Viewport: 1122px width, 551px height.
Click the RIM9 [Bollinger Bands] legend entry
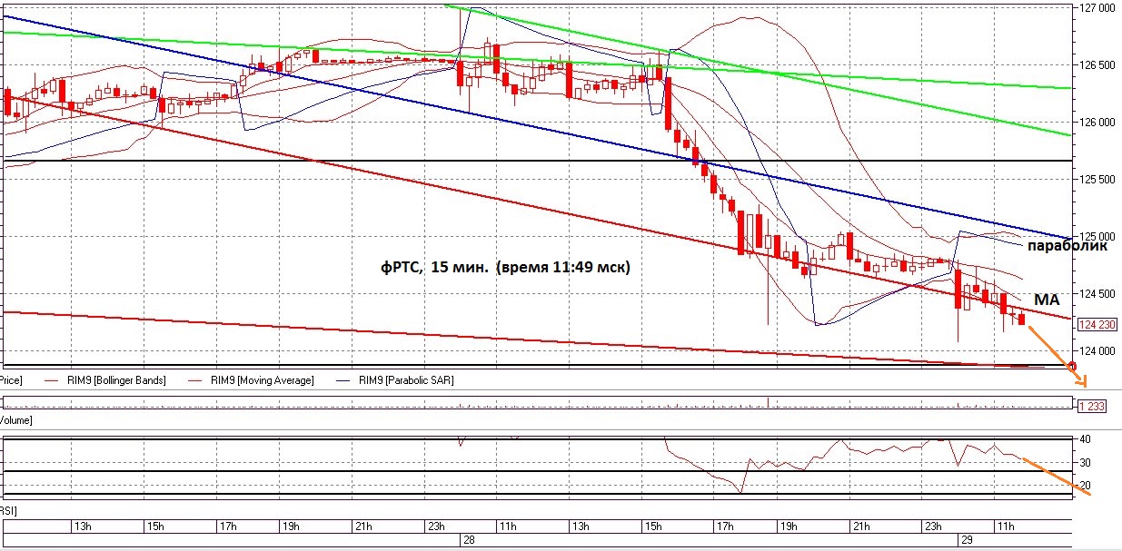[103, 380]
